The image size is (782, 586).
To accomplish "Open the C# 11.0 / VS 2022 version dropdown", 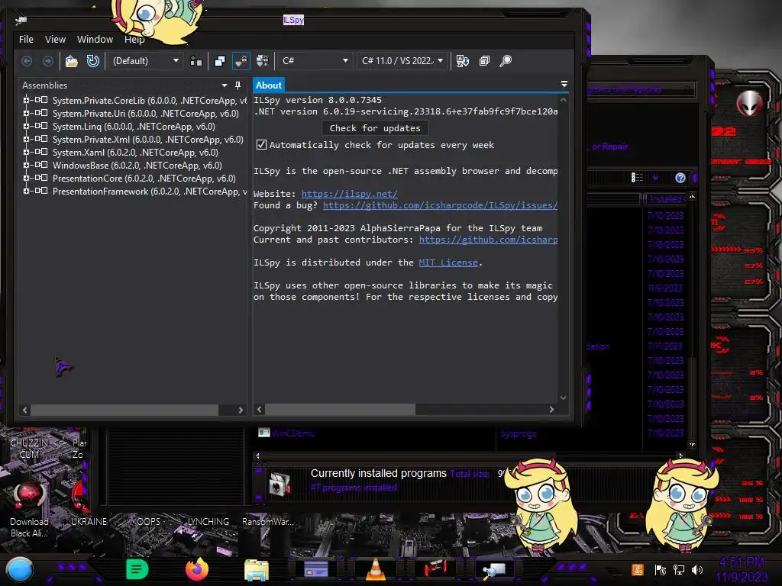I will click(402, 61).
